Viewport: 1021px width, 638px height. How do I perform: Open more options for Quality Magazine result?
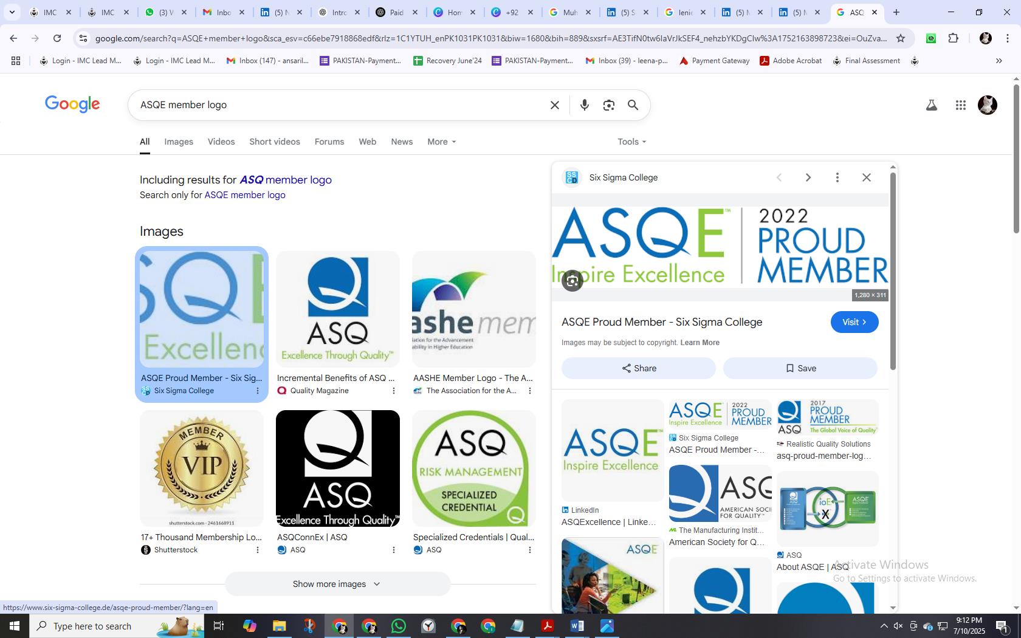pyautogui.click(x=393, y=391)
